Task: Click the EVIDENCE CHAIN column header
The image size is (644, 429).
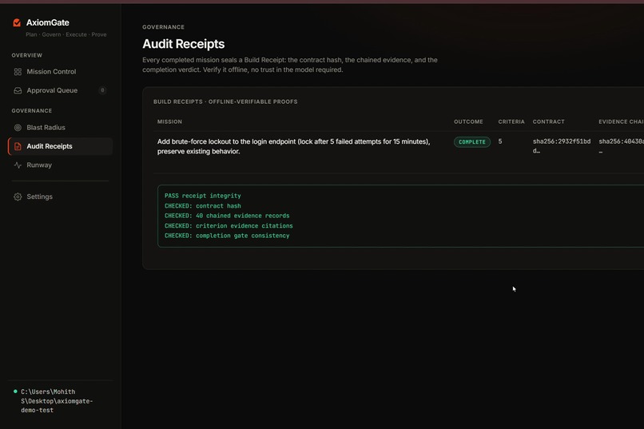Action: [621, 122]
